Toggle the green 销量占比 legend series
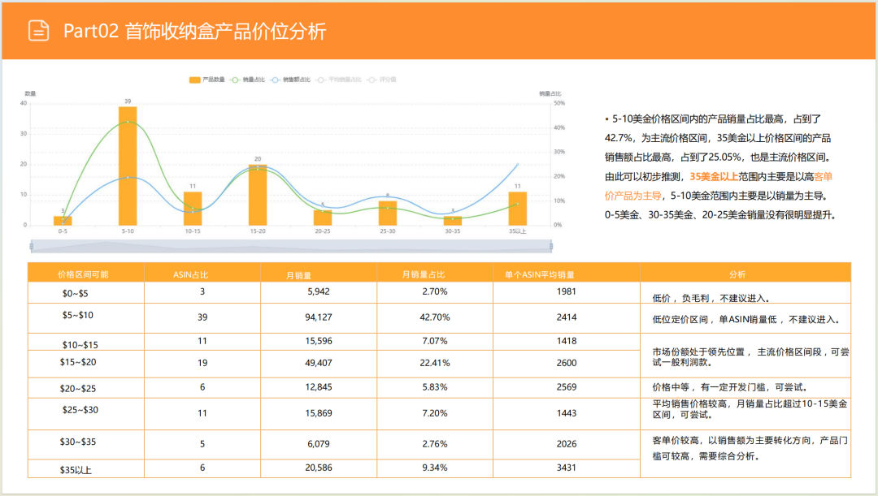878x496 pixels. coord(247,80)
